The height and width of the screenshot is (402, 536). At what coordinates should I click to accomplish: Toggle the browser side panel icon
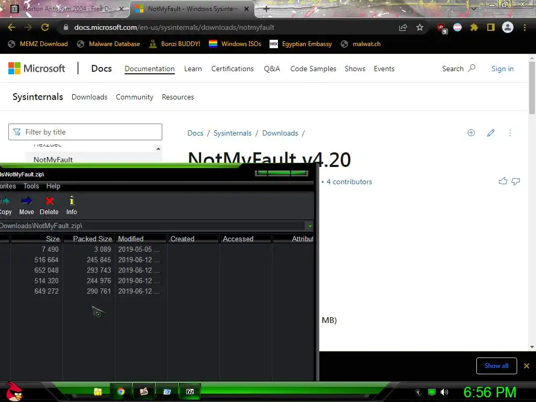coord(490,27)
